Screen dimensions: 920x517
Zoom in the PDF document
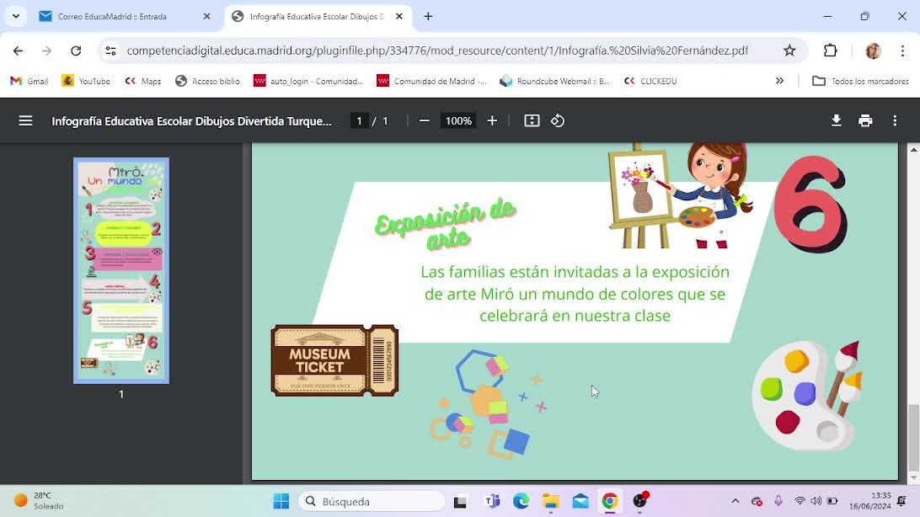click(x=492, y=120)
